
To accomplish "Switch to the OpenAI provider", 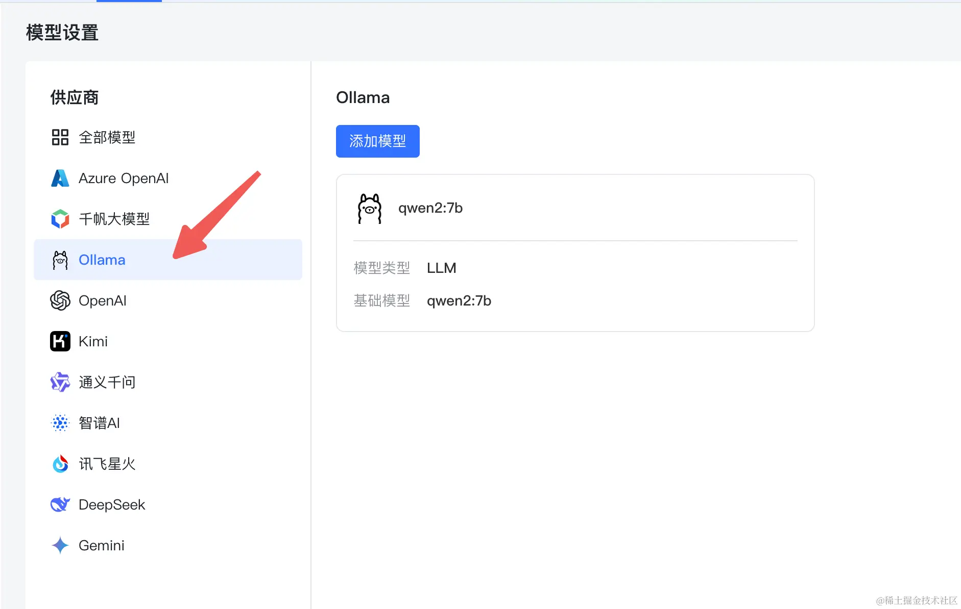I will (x=168, y=300).
